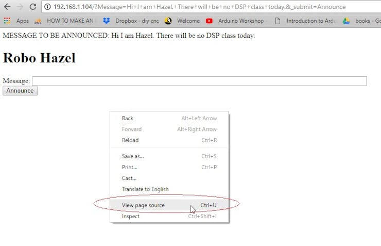Choose Cast... from the context menu

pyautogui.click(x=169, y=178)
